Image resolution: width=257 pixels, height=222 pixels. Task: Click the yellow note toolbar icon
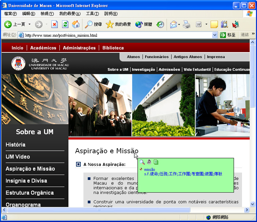[214, 25]
